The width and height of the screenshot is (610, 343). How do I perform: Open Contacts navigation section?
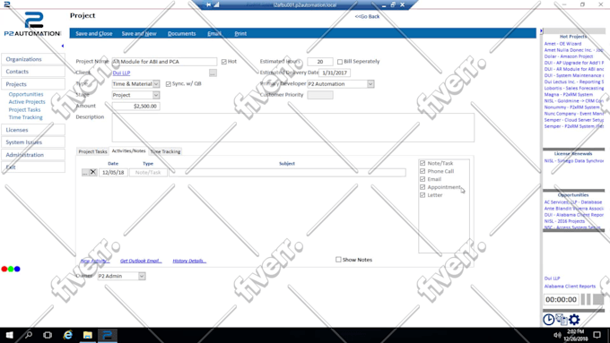(33, 72)
